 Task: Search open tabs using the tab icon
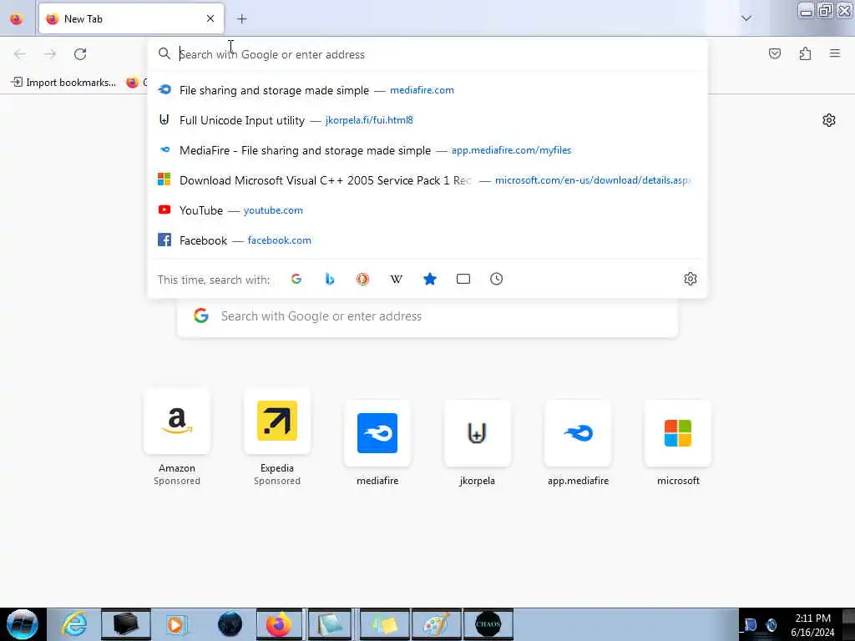463,279
